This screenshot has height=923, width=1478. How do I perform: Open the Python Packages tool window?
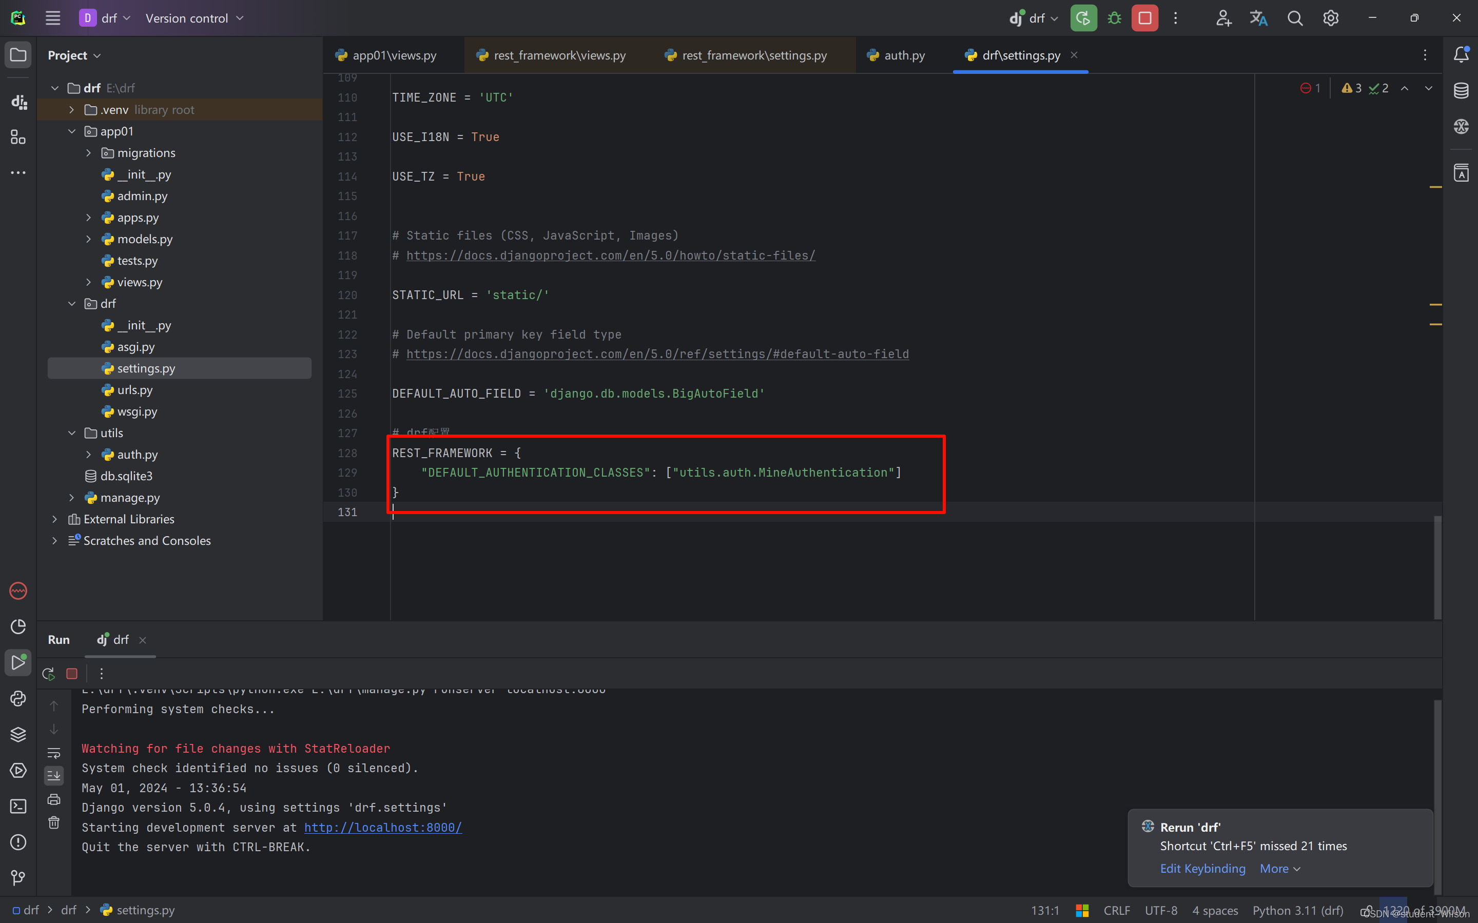click(18, 734)
